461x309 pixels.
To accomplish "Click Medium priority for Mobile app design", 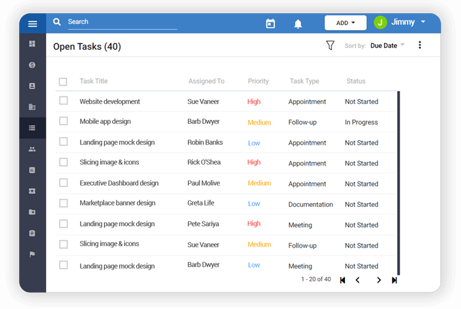I will tap(259, 123).
